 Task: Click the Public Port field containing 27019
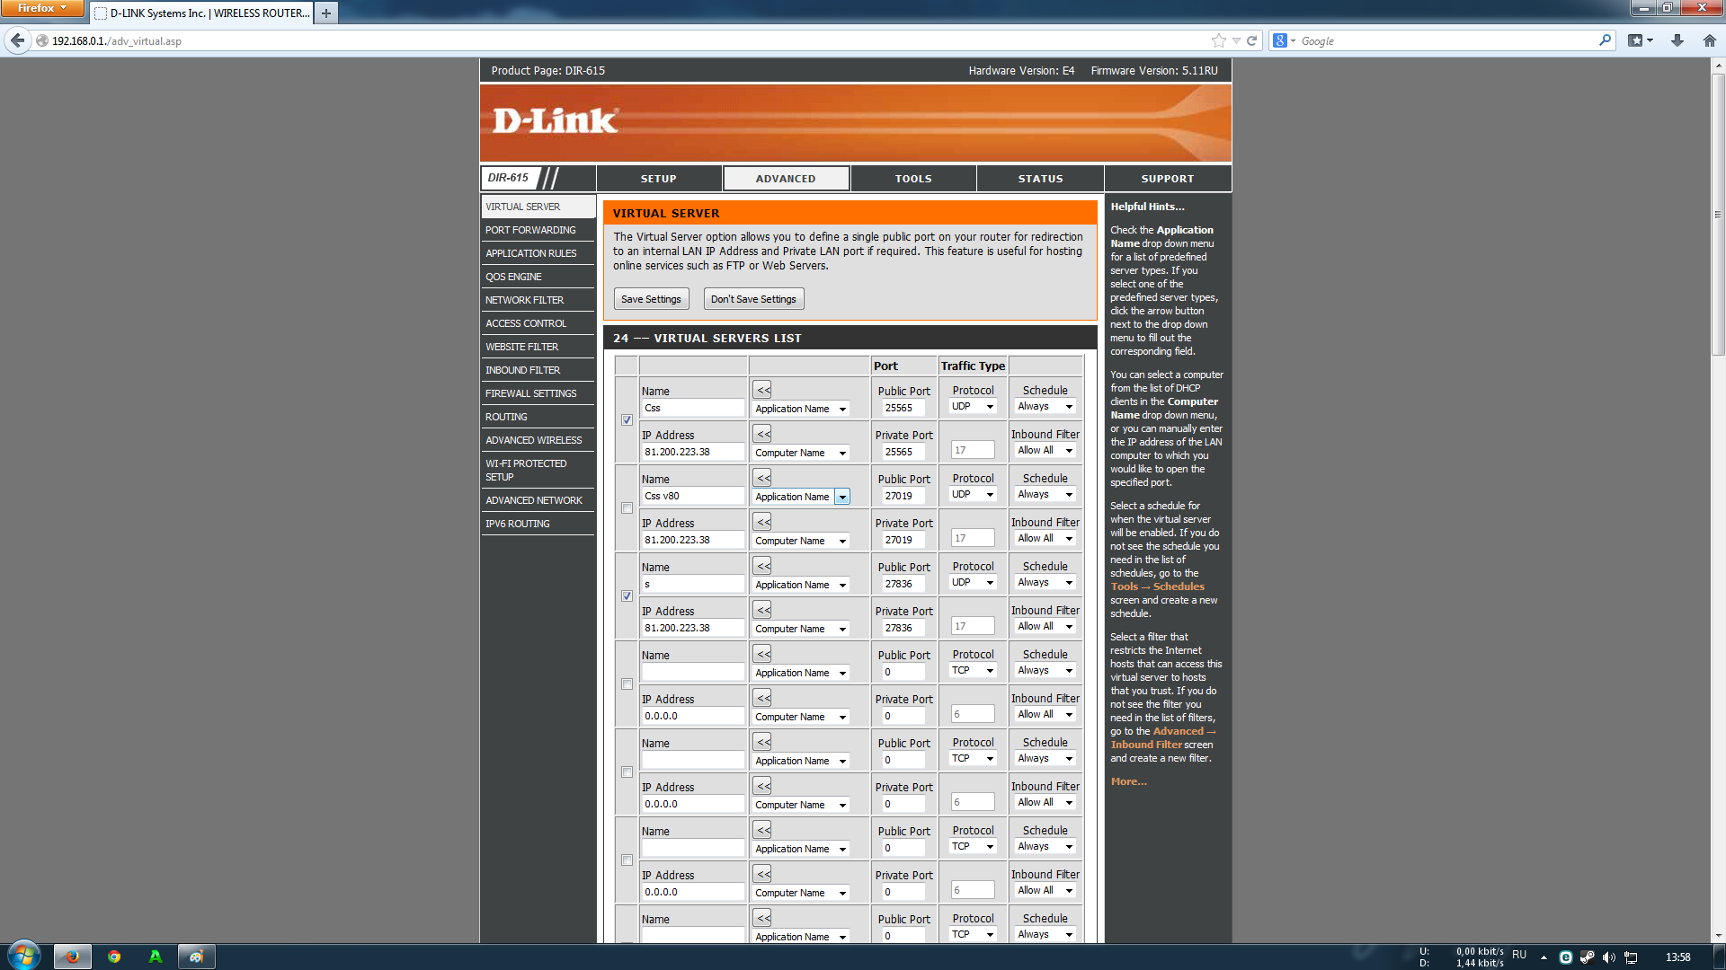(903, 496)
